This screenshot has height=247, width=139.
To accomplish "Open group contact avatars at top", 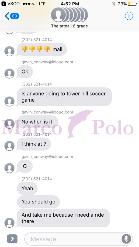I will click(69, 15).
